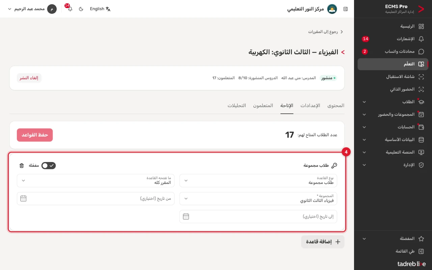Screen dimensions: 432x270
Task: Switch to the التحليلات tab
Action: [x=237, y=106]
